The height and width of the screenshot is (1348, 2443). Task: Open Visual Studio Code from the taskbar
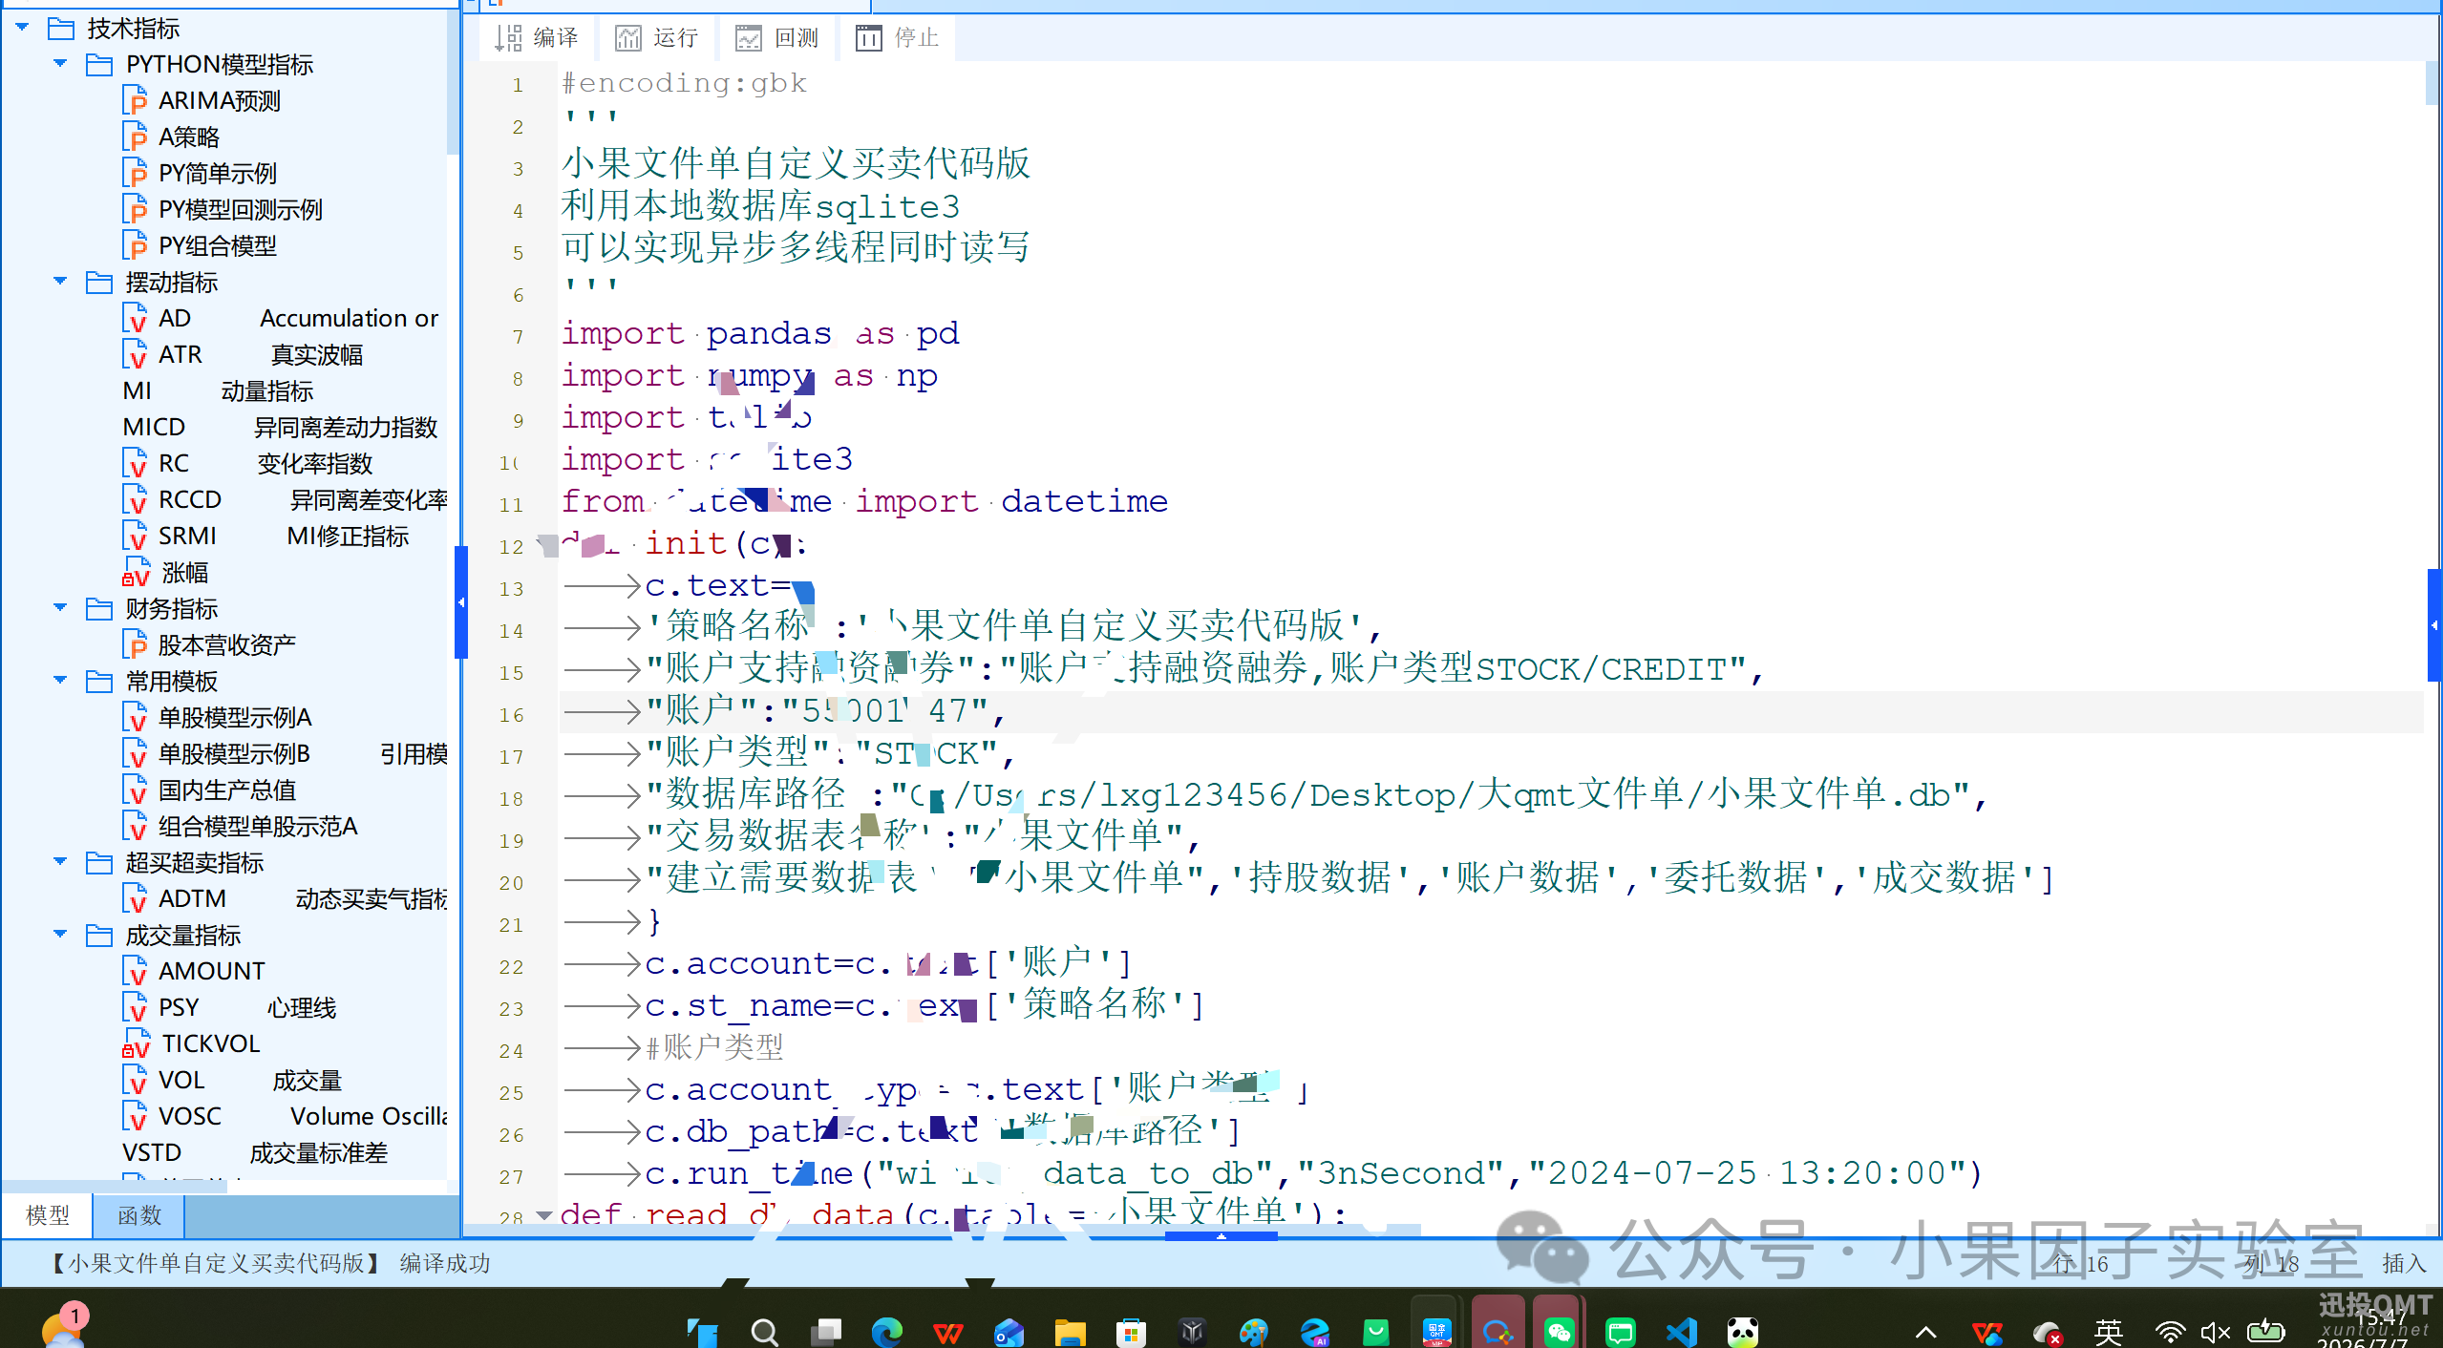point(1681,1331)
